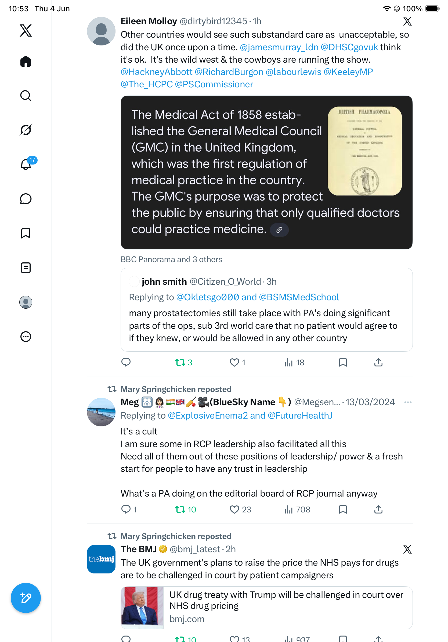Open the @BSMSMedSchool mention in quoted post
The height and width of the screenshot is (642, 448).
[x=299, y=297]
